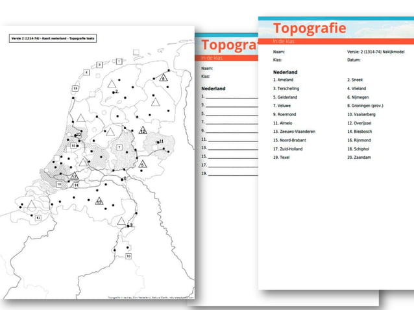Click blank answer line 13 on the middle worksheet

pyautogui.click(x=233, y=150)
